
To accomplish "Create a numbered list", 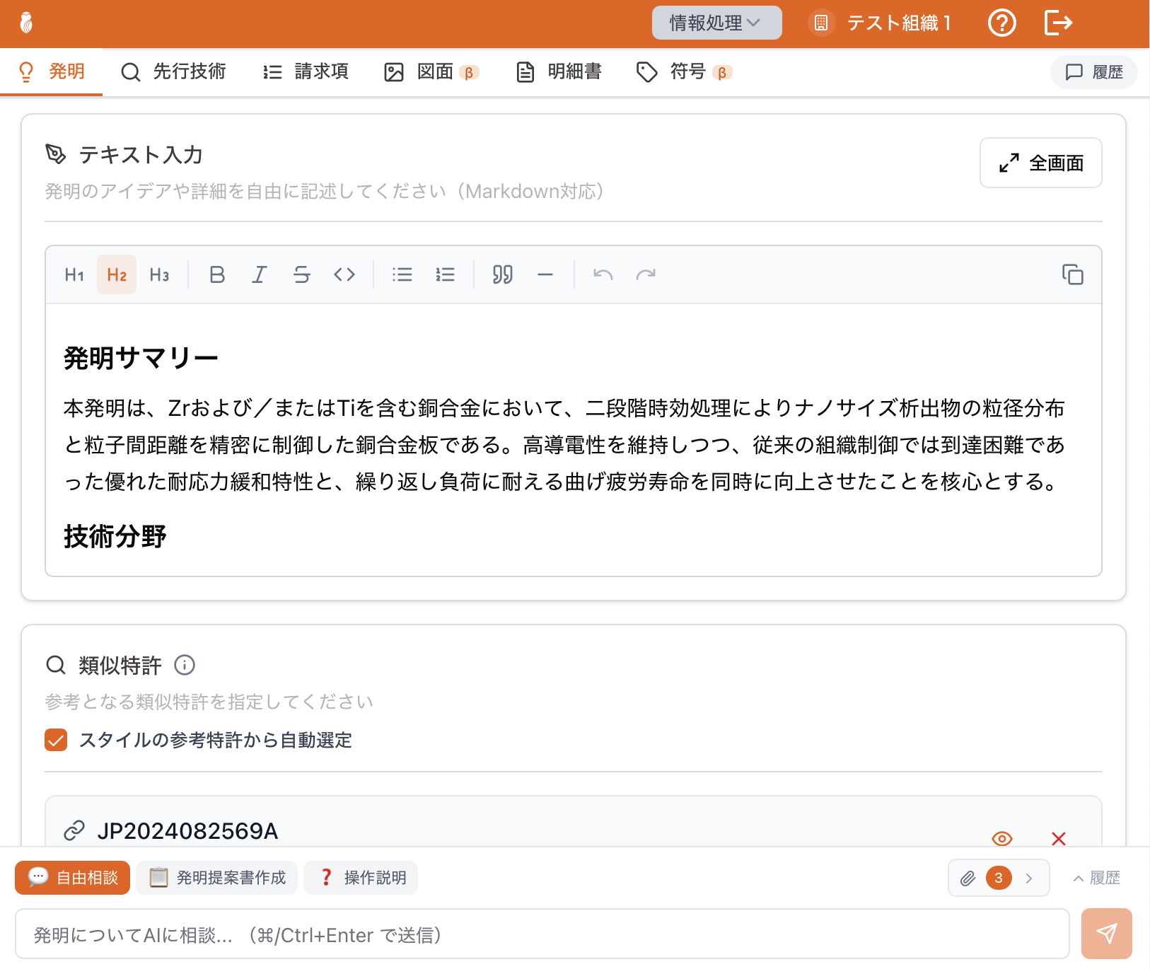I will point(445,274).
